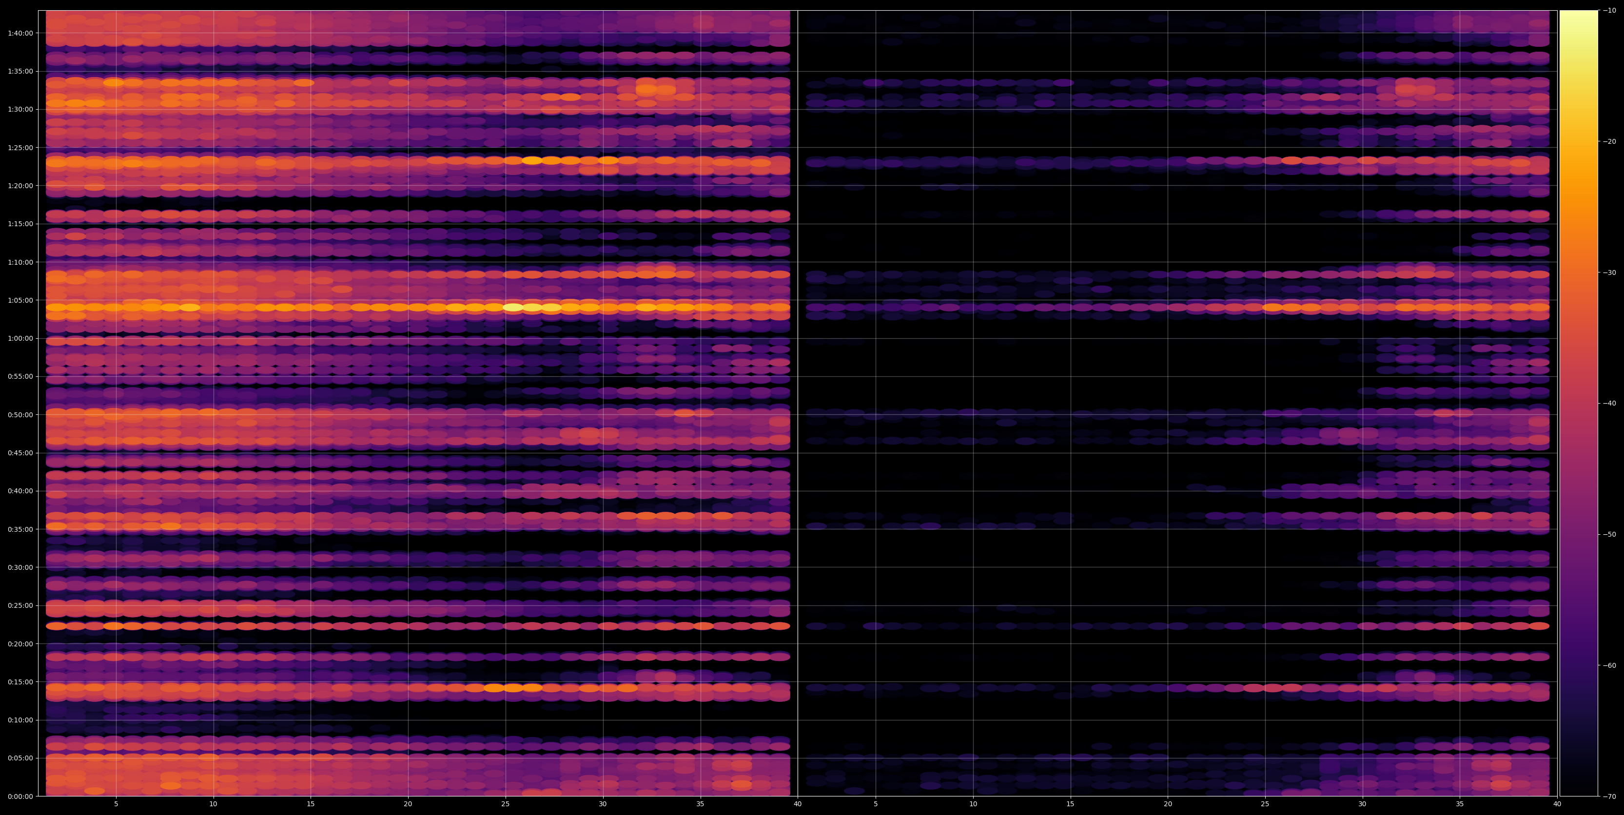Click the 1:15:00 time axis label
1624x815 pixels.
pos(20,224)
